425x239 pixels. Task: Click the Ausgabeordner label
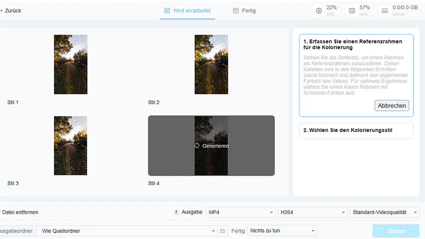[x=16, y=231]
